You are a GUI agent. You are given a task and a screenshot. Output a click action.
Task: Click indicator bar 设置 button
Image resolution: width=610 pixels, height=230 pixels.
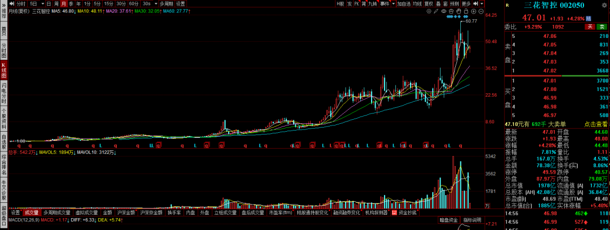point(15,213)
